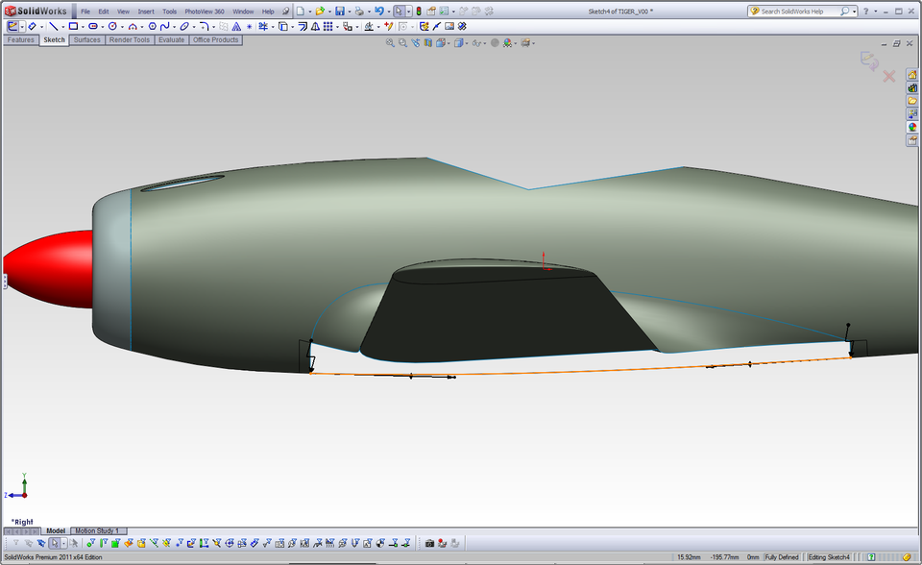Open the Display Style dropdown arrow

(x=467, y=44)
